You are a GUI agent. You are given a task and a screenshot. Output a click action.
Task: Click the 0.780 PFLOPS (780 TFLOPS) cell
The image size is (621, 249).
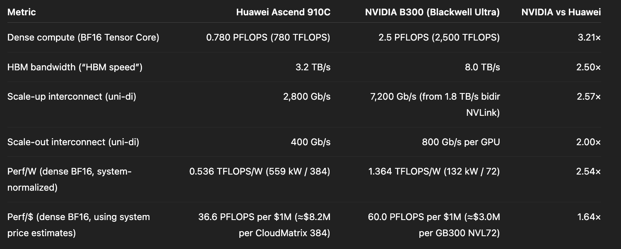pyautogui.click(x=268, y=37)
